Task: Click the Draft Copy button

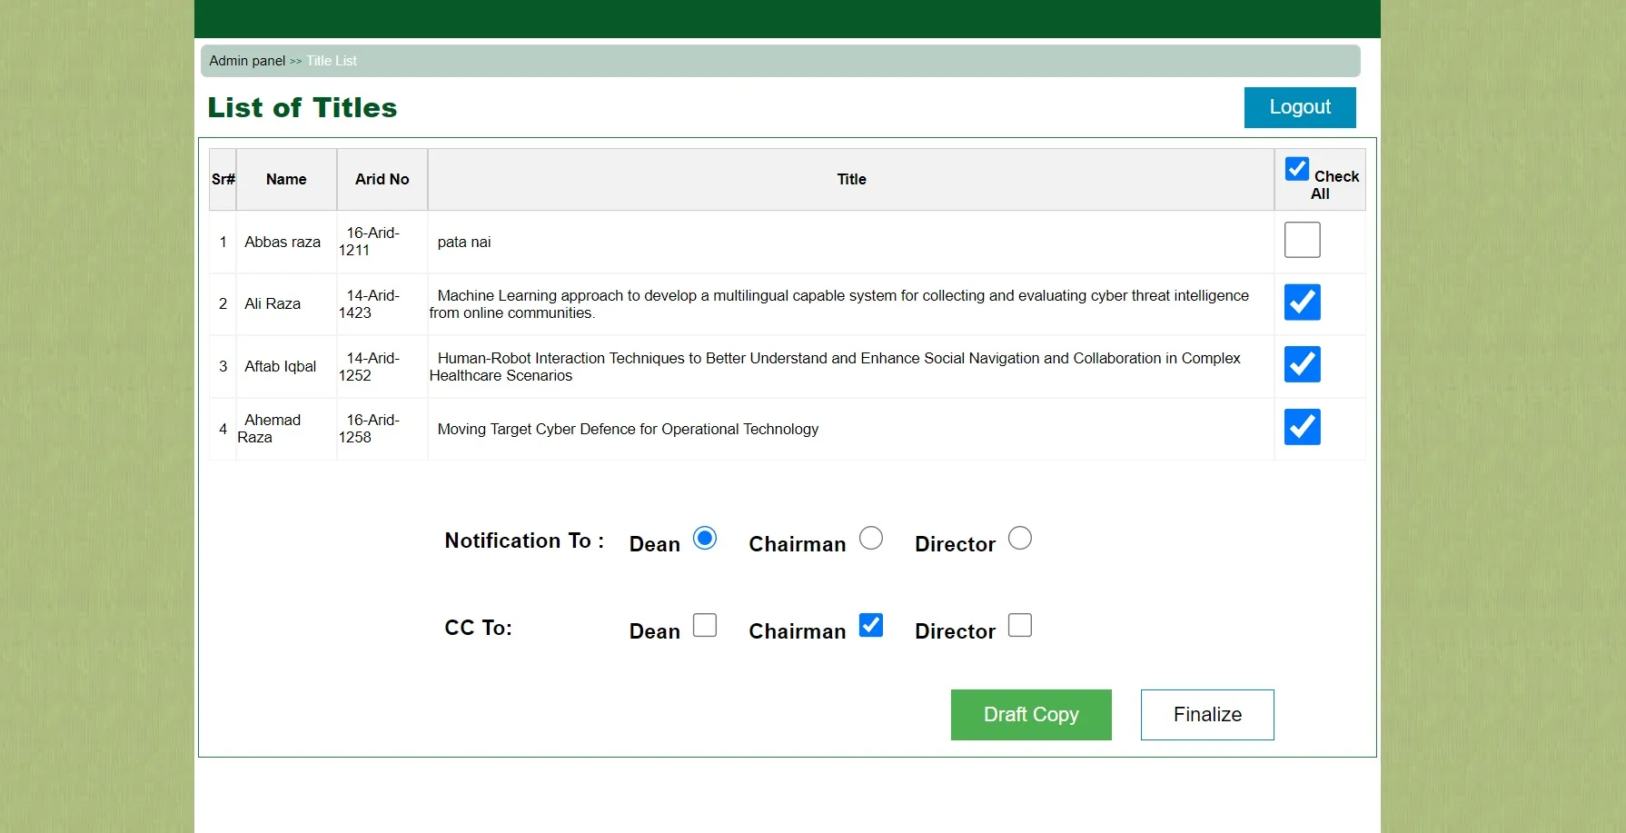Action: pos(1030,715)
